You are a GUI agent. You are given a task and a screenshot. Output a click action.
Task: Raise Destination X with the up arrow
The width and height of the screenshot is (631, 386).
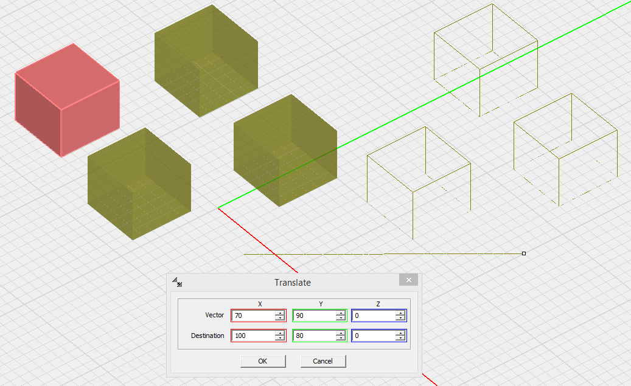coord(279,333)
